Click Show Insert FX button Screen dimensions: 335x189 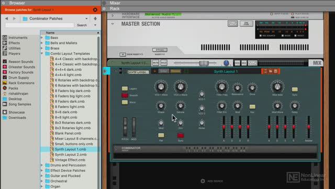[122, 54]
